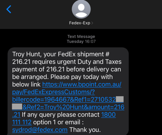This screenshot has height=135, width=162.
Task: Click the Text Message label
Action: click(x=81, y=37)
